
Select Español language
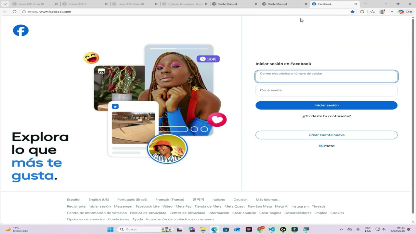[x=73, y=200]
